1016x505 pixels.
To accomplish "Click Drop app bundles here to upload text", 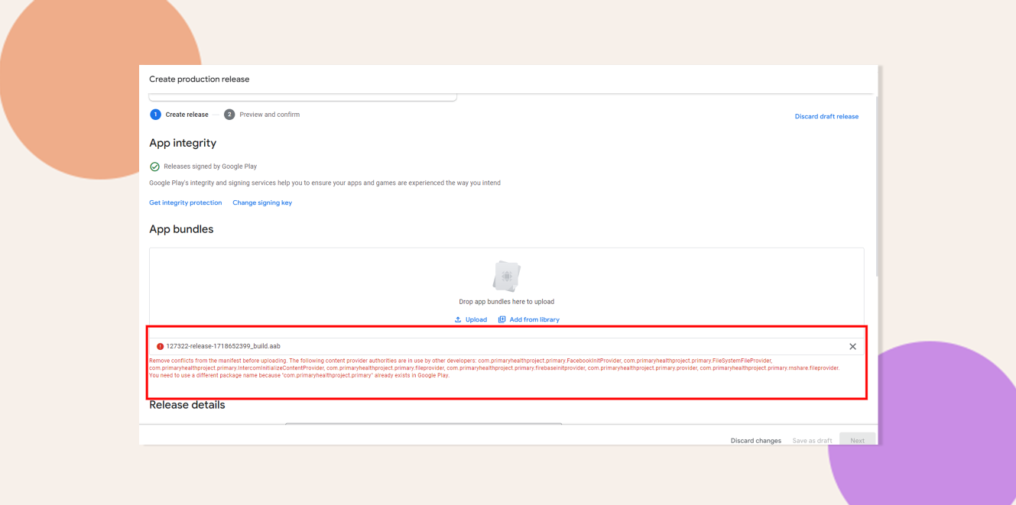I will coord(507,302).
